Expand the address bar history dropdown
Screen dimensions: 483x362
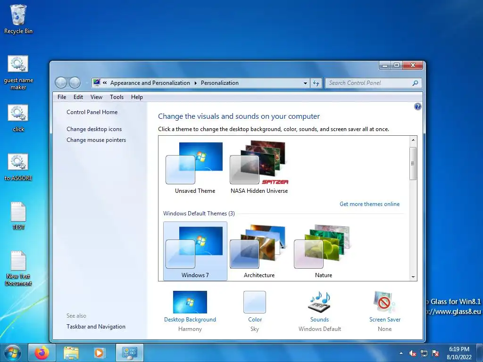tap(305, 83)
